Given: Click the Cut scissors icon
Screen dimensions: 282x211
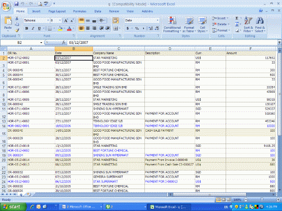Looking at the screenshot, I should (17, 19).
